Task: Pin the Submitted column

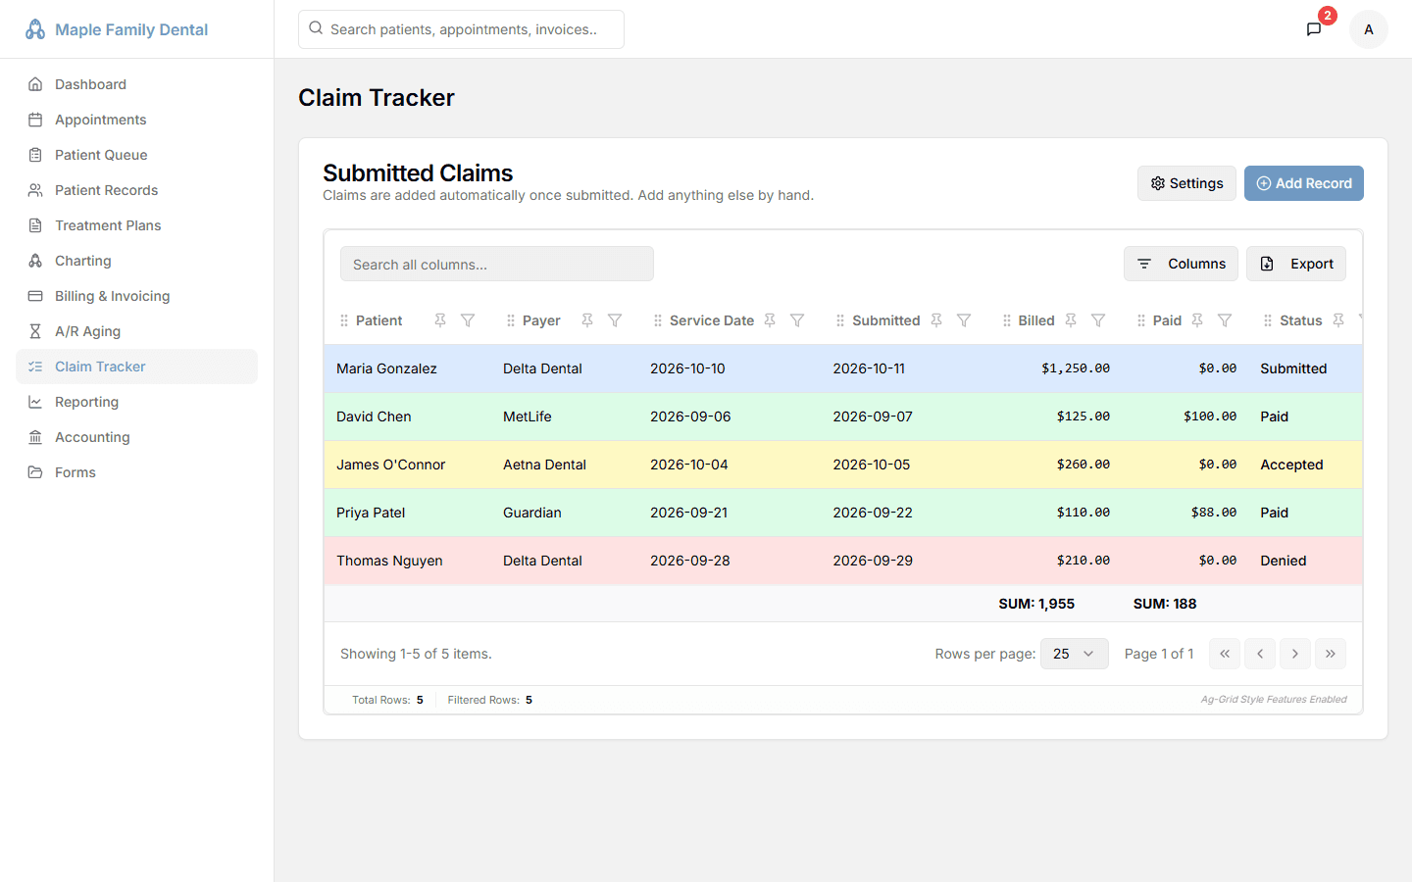Action: click(936, 320)
